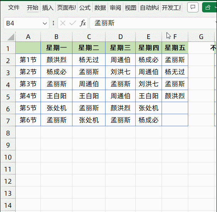The image size is (217, 212).
Task: Select column C header
Action: [x=89, y=37]
